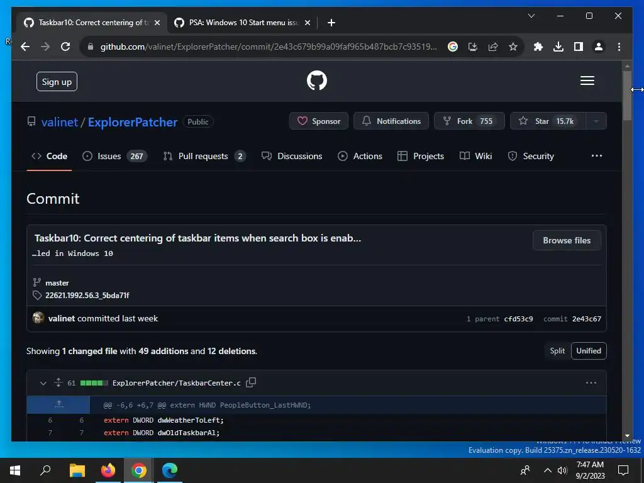Screen dimensions: 644x483
Task: Expand hidden lines above the diff hunk
Action: pos(58,404)
